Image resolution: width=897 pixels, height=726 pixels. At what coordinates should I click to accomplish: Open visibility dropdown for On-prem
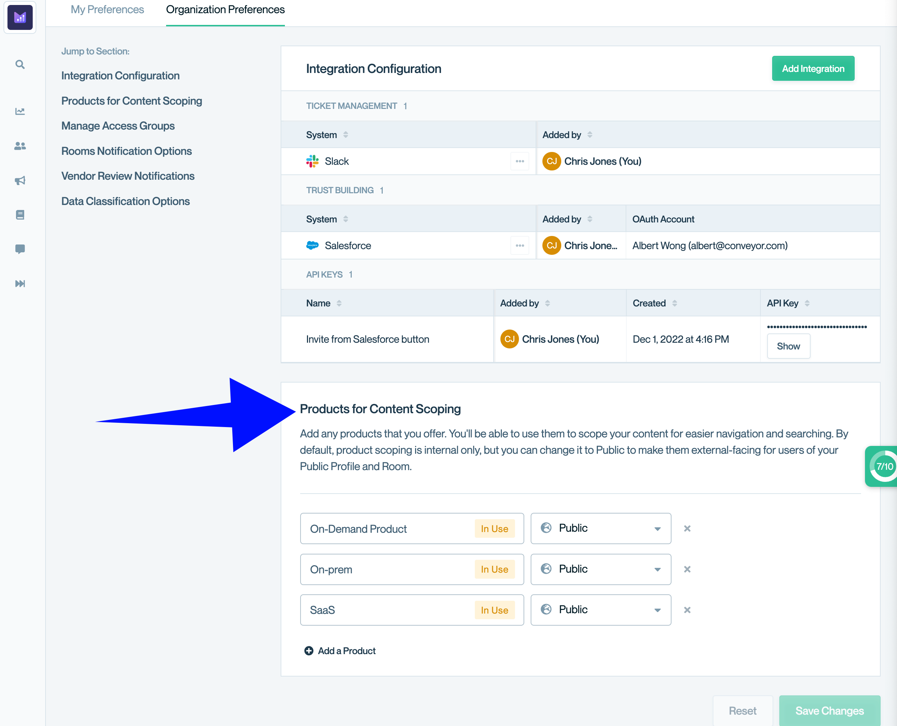click(600, 570)
